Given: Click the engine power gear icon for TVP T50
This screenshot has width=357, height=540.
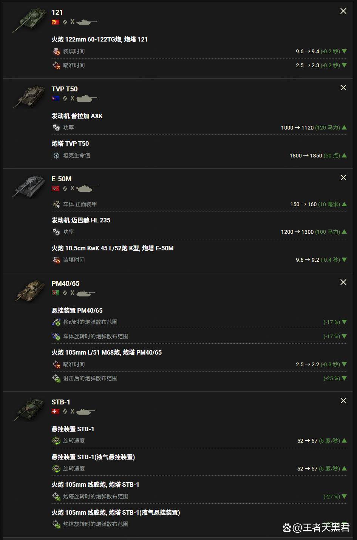Looking at the screenshot, I should point(56,128).
